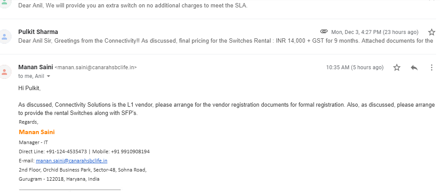Click the Pulkit Sharma sender name

(38, 32)
